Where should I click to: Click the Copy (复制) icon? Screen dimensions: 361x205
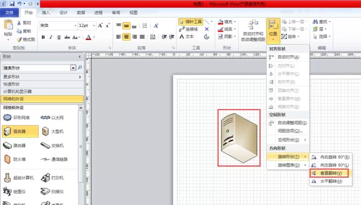tap(19, 31)
